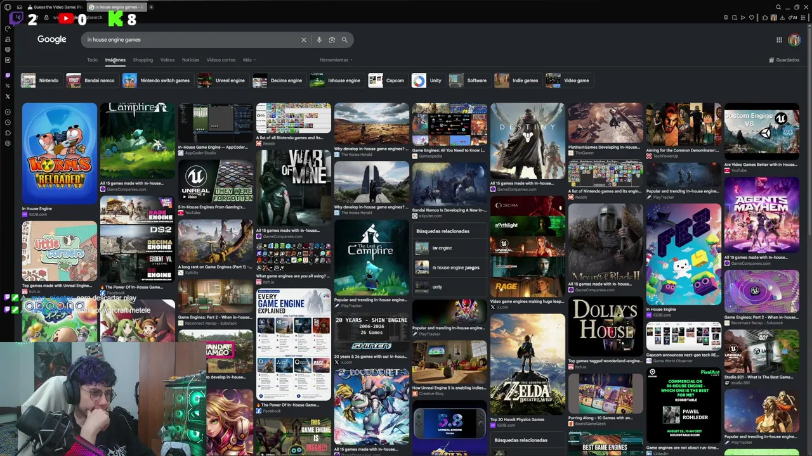812x456 pixels.
Task: Open the Destiny cover image result
Action: [x=527, y=141]
